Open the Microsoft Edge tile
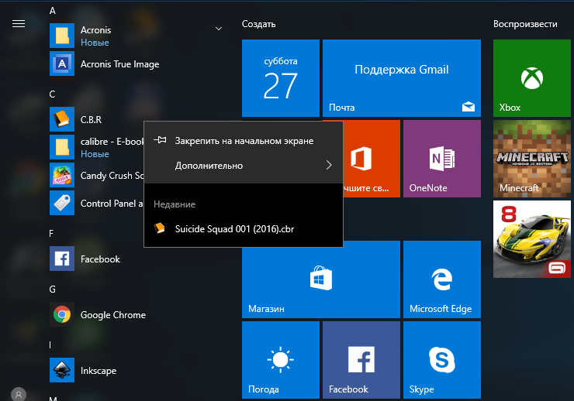574x401 pixels. pyautogui.click(x=442, y=279)
